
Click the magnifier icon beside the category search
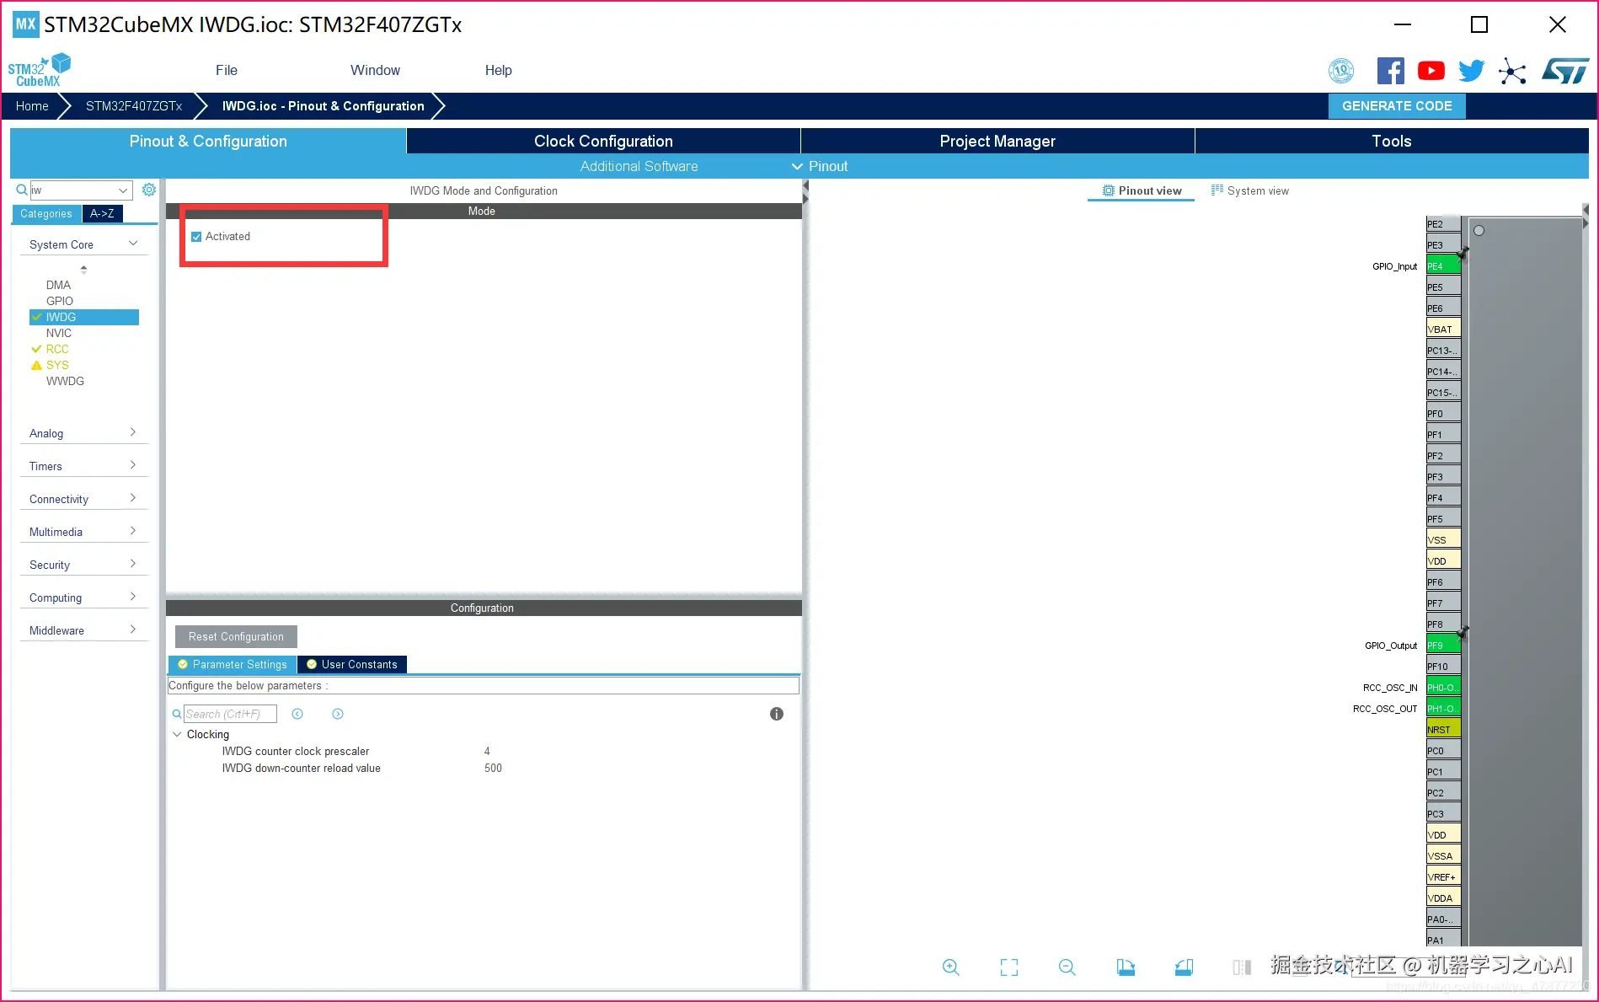tap(22, 190)
